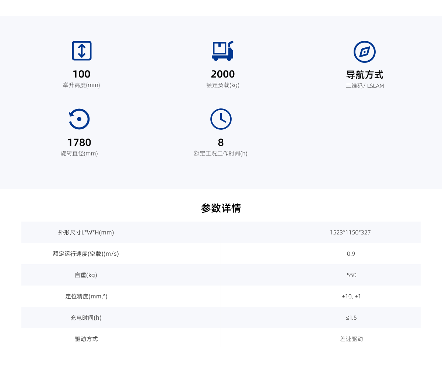This screenshot has width=442, height=366.
Task: Click the rotation diameter circular arrow icon
Action: [x=79, y=119]
